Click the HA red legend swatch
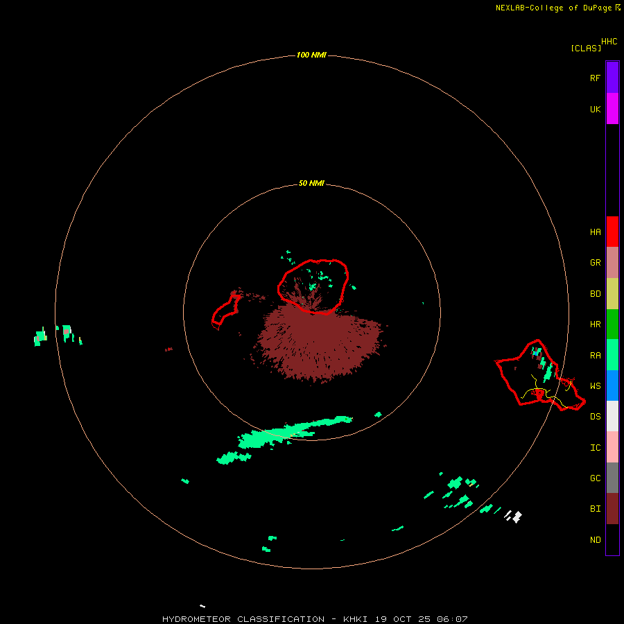624x624 pixels. pyautogui.click(x=612, y=232)
